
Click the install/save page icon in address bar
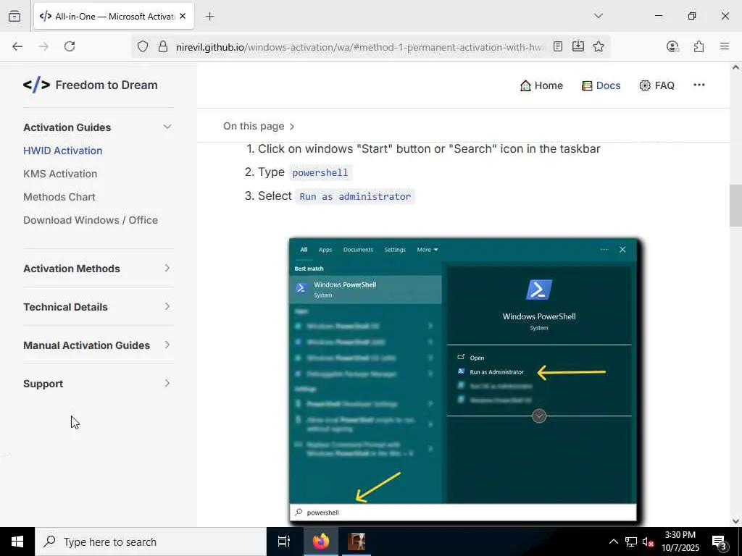(578, 46)
